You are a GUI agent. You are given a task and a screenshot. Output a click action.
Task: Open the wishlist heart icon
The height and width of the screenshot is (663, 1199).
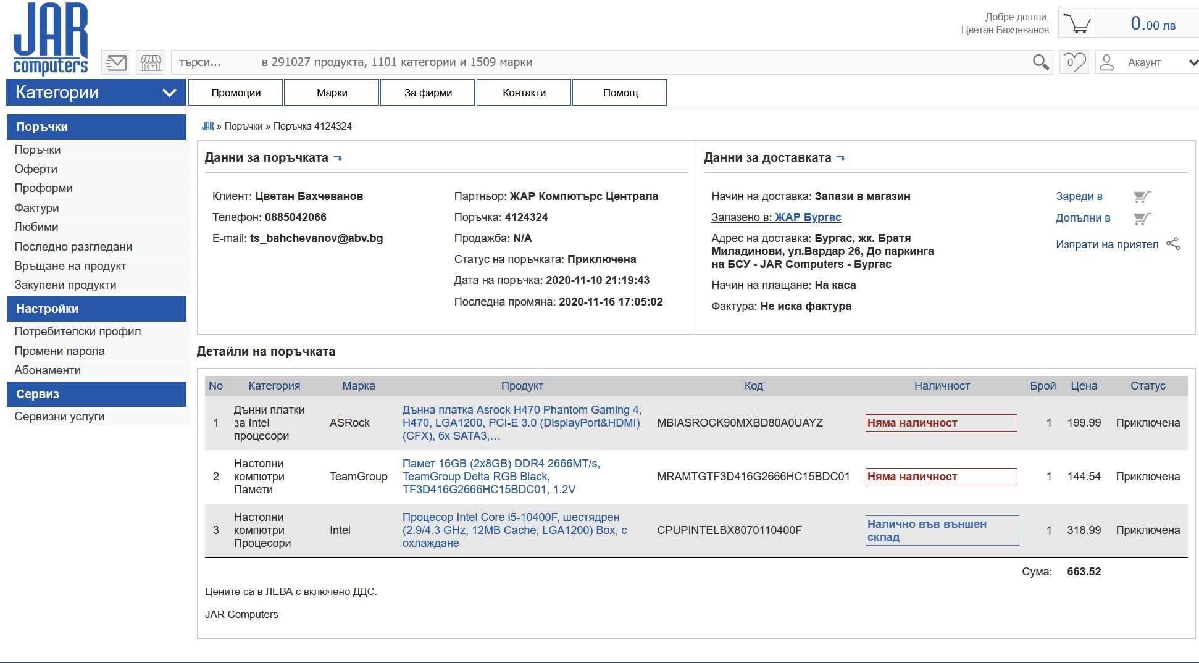pos(1075,62)
